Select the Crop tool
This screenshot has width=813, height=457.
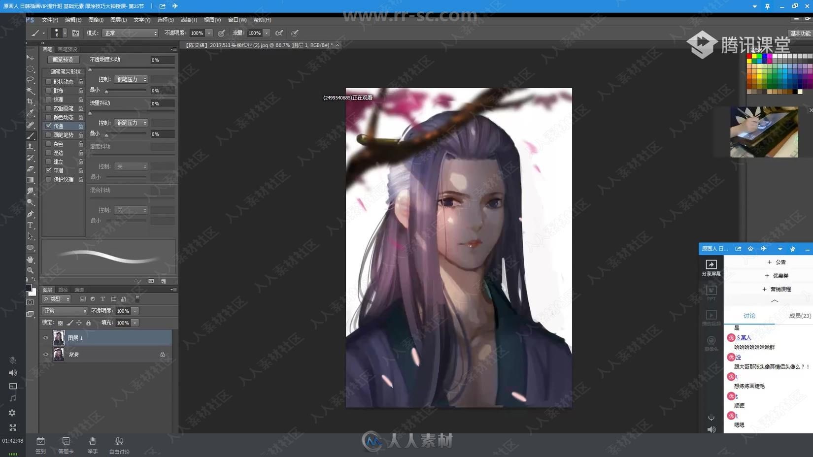tap(30, 102)
